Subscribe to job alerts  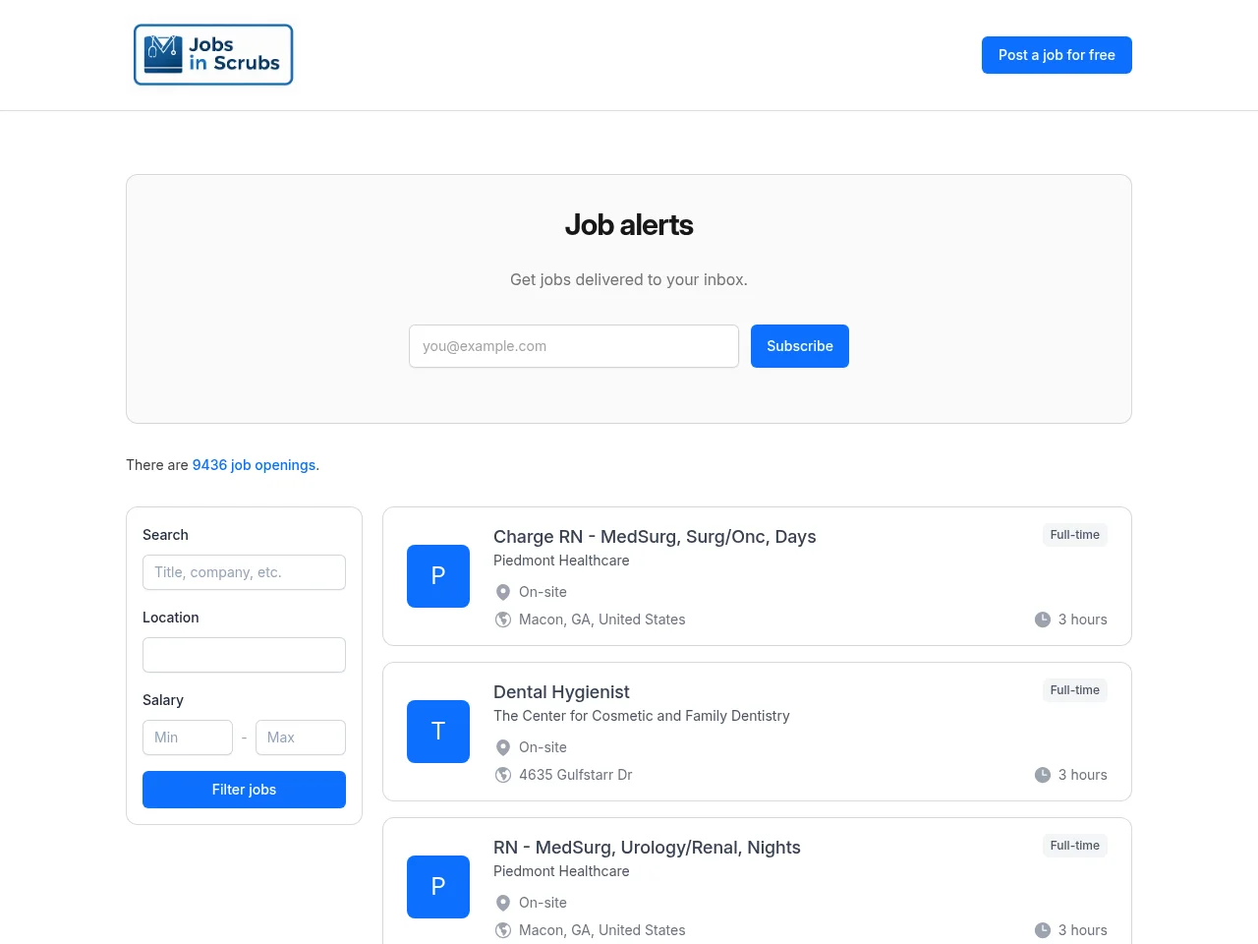tap(800, 346)
